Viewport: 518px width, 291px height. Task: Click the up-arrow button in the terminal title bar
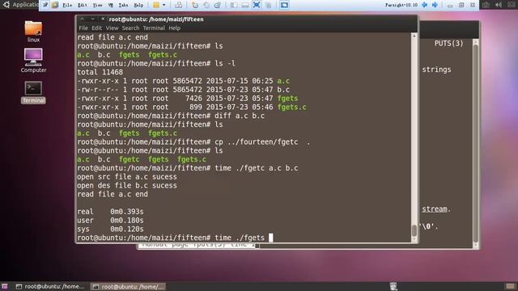83,19
